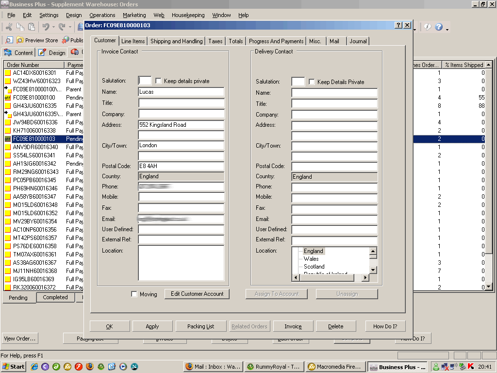This screenshot has width=497, height=373.
Task: Check the Moving checkbox
Action: tap(134, 294)
